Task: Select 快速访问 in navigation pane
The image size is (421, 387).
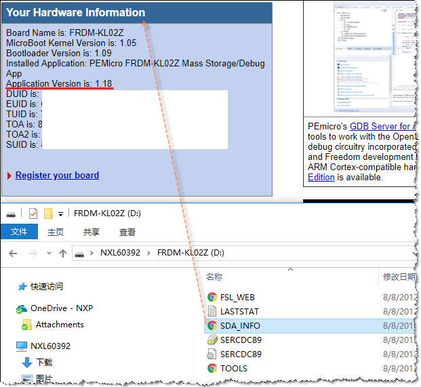Action: 47,287
